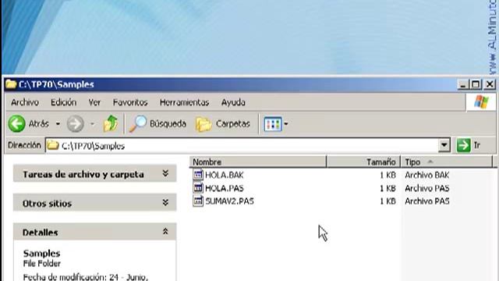
Task: Select the HOLA.PAS file name
Action: [225, 188]
